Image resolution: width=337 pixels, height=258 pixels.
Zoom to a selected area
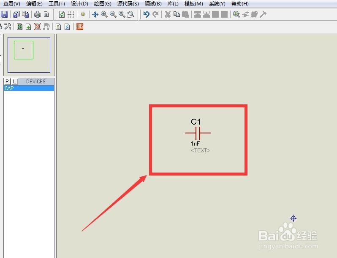(x=131, y=15)
